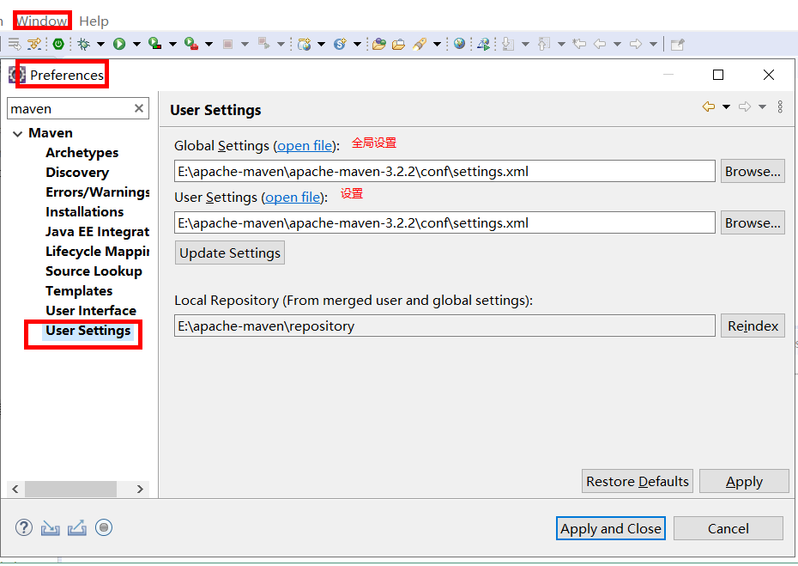Click the horizontal scrollbar thumb in tree panel
This screenshot has height=566, width=798.
(x=70, y=489)
